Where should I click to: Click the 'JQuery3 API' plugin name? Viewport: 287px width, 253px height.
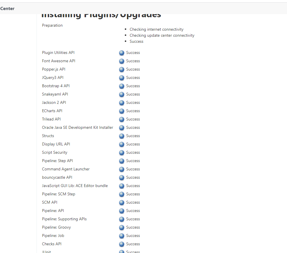[53, 77]
